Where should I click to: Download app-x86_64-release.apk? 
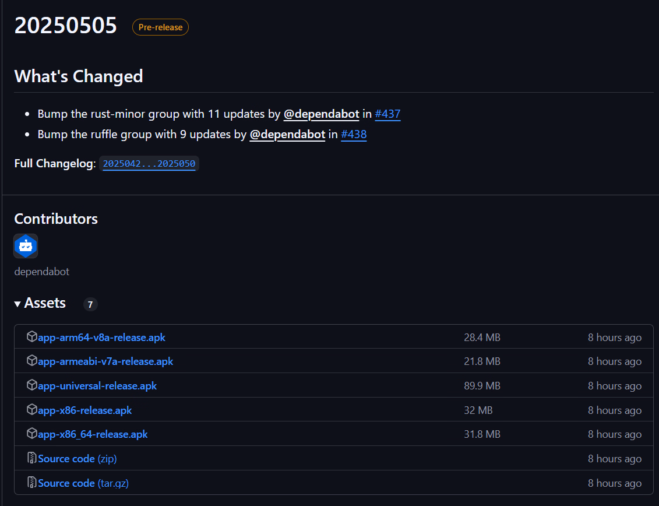click(x=93, y=434)
